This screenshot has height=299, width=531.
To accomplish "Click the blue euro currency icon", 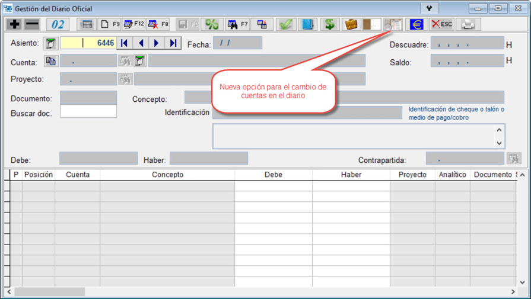I will tap(416, 24).
